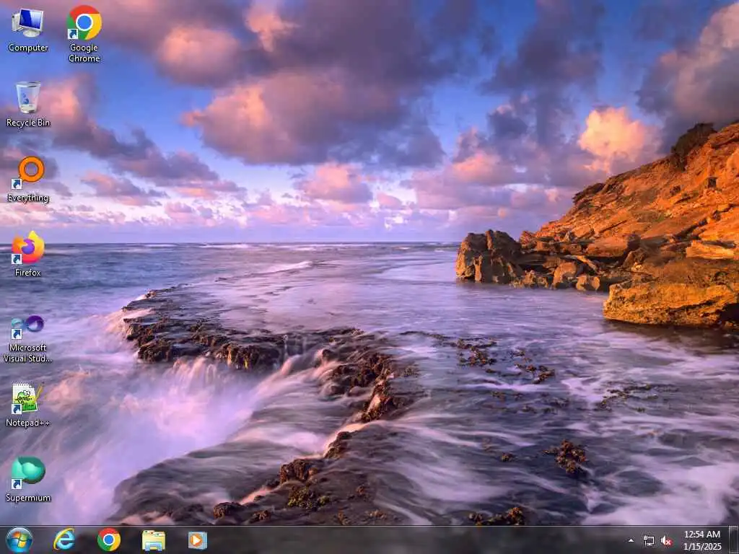Open Windows Explorer from the taskbar
This screenshot has width=739, height=554.
point(154,540)
